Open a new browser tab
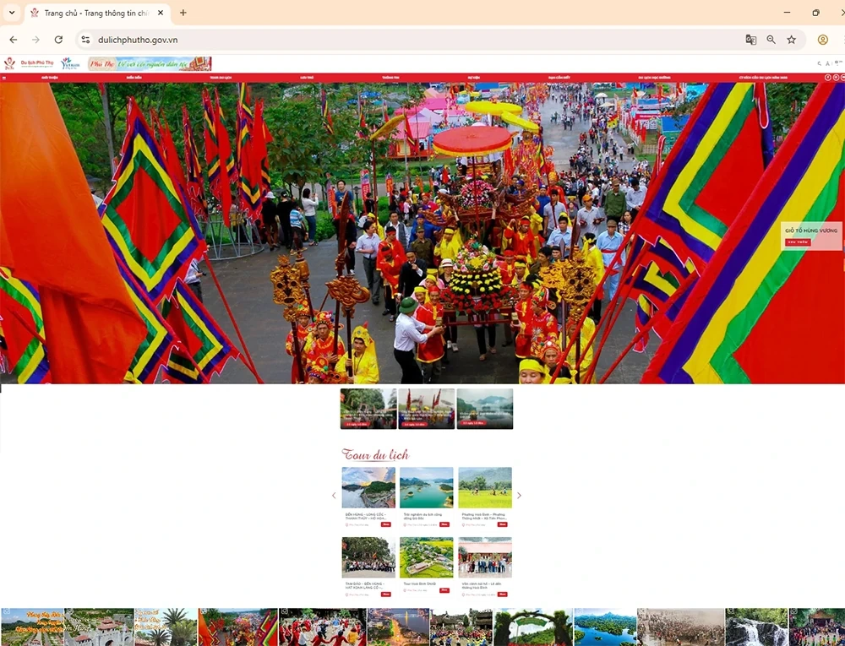Screen dimensions: 845x646 coord(183,13)
